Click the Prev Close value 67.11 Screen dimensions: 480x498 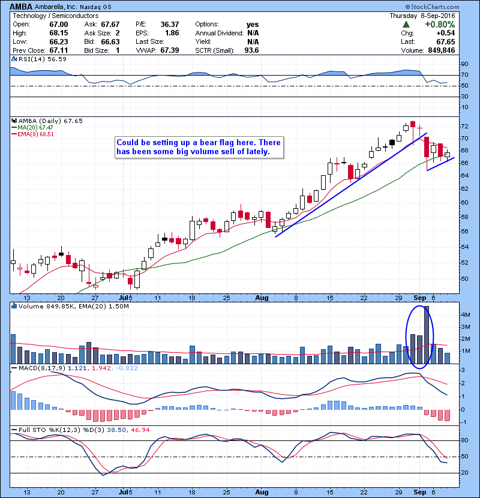coord(59,50)
